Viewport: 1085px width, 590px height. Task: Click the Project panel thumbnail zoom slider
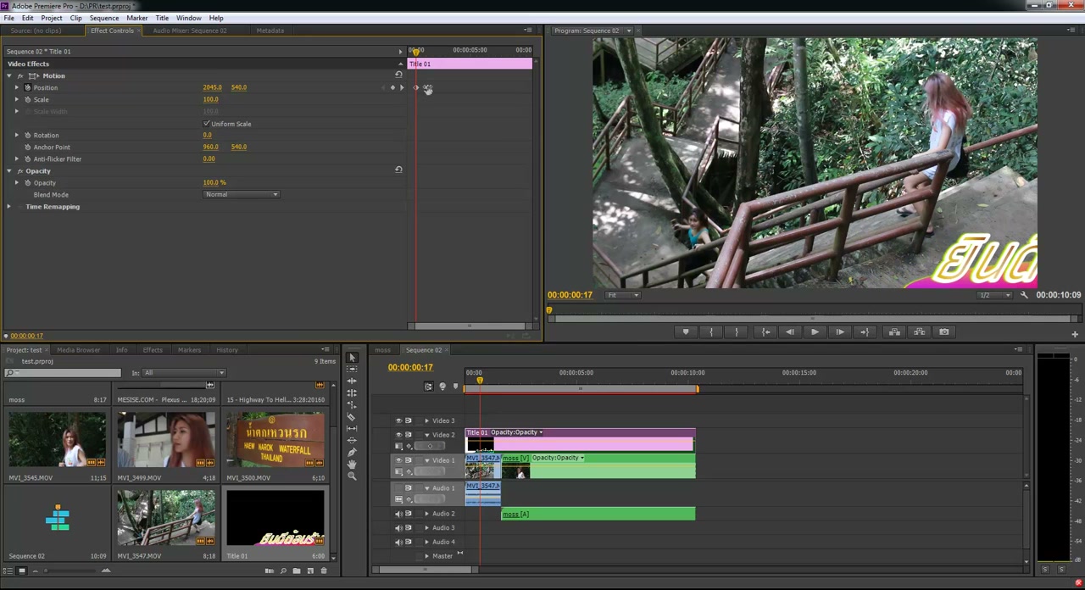(72, 571)
